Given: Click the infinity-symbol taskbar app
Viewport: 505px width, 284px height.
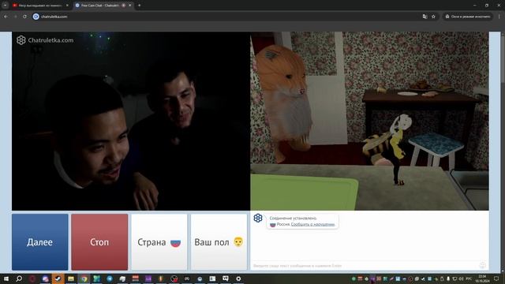Looking at the screenshot, I should coord(187,278).
